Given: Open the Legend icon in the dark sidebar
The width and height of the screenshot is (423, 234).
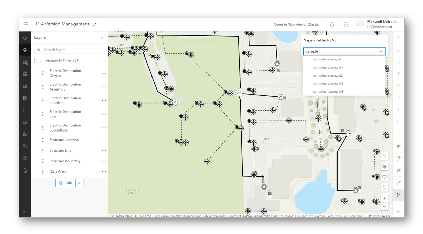Looking at the screenshot, I should tap(25, 98).
